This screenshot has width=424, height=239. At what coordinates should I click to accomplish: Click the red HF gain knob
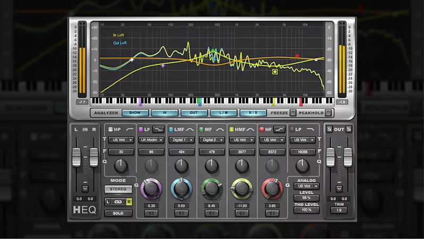(272, 188)
